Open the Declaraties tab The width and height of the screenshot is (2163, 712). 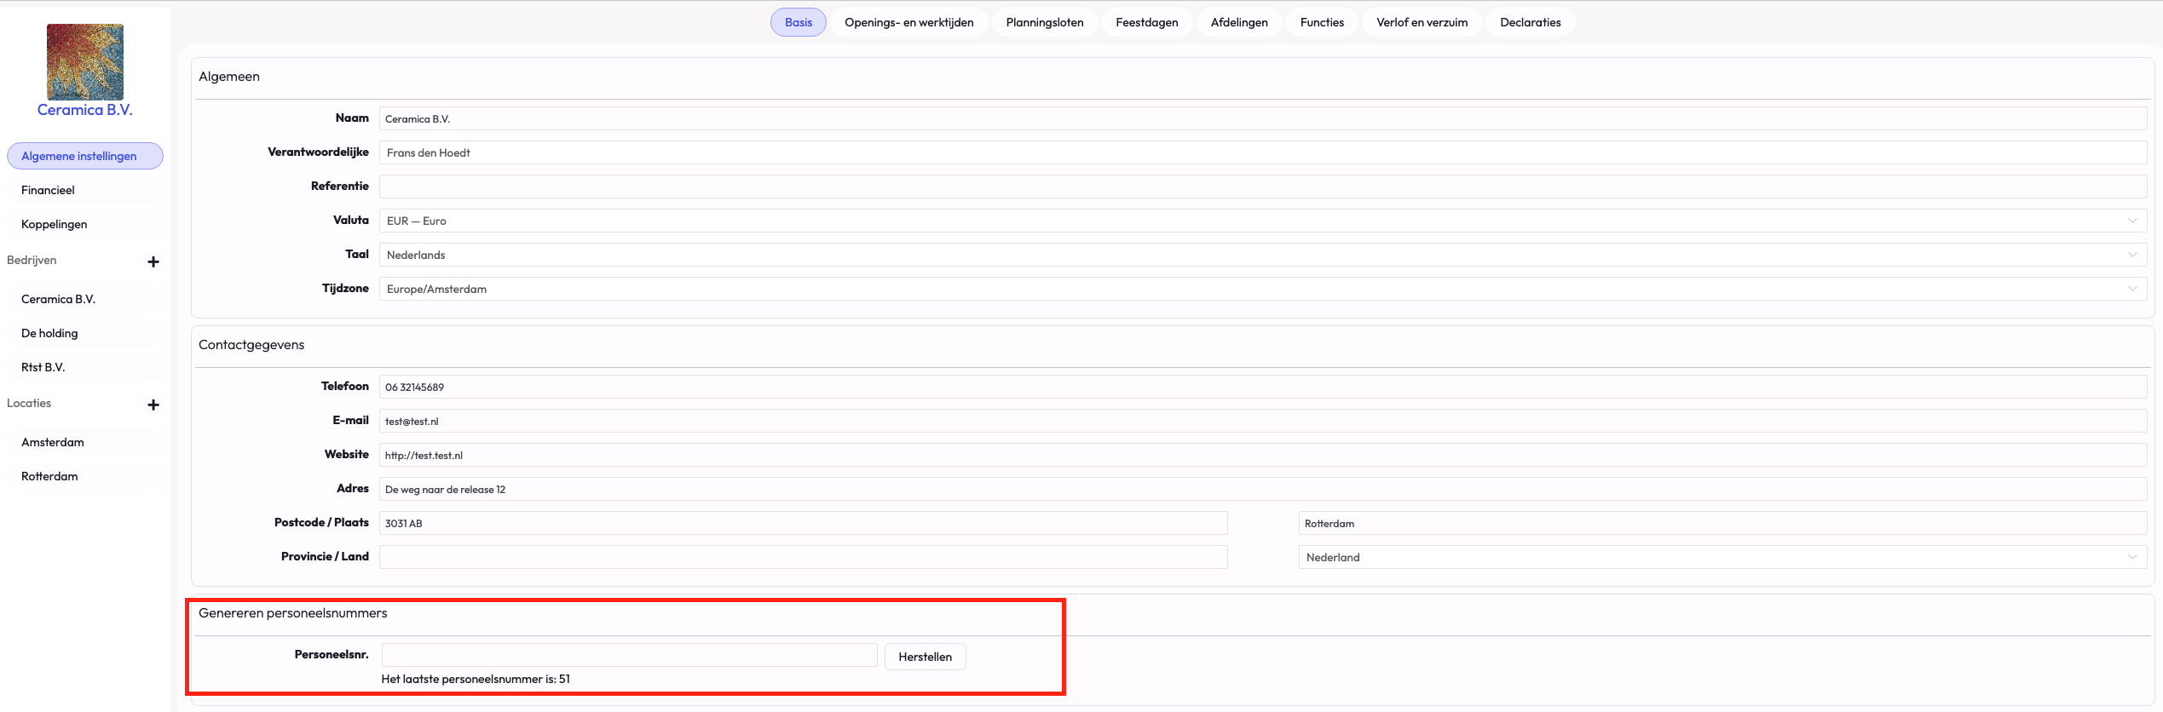click(x=1531, y=22)
